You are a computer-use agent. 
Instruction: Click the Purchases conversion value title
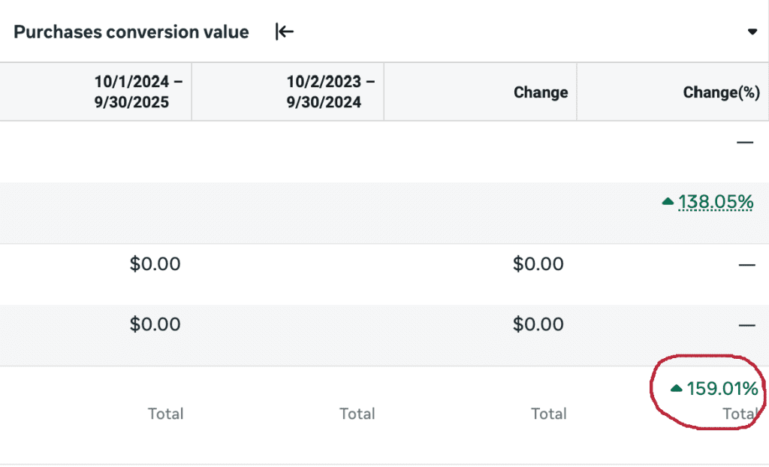click(131, 32)
